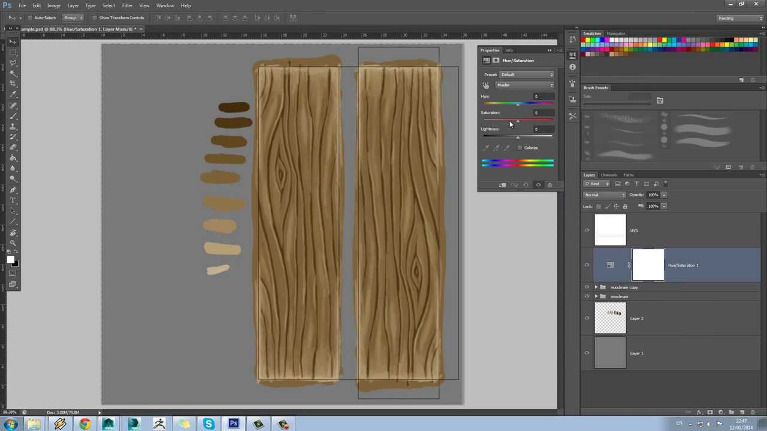
Task: Click the Saturation slider handle
Action: (x=518, y=122)
